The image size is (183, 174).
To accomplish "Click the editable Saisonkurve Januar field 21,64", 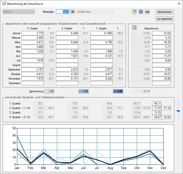I will (162, 33).
